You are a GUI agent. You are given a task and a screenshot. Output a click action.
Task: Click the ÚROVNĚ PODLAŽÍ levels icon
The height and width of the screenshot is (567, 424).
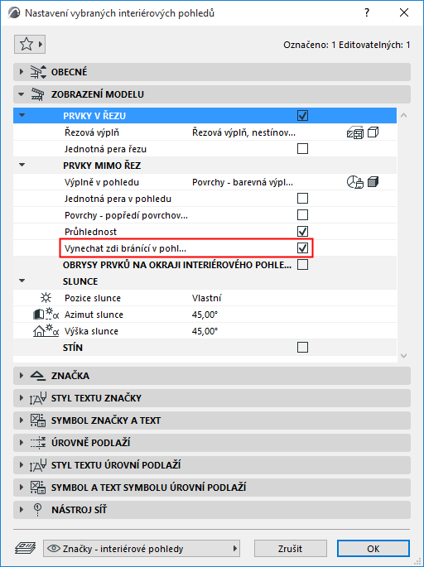pos(38,443)
